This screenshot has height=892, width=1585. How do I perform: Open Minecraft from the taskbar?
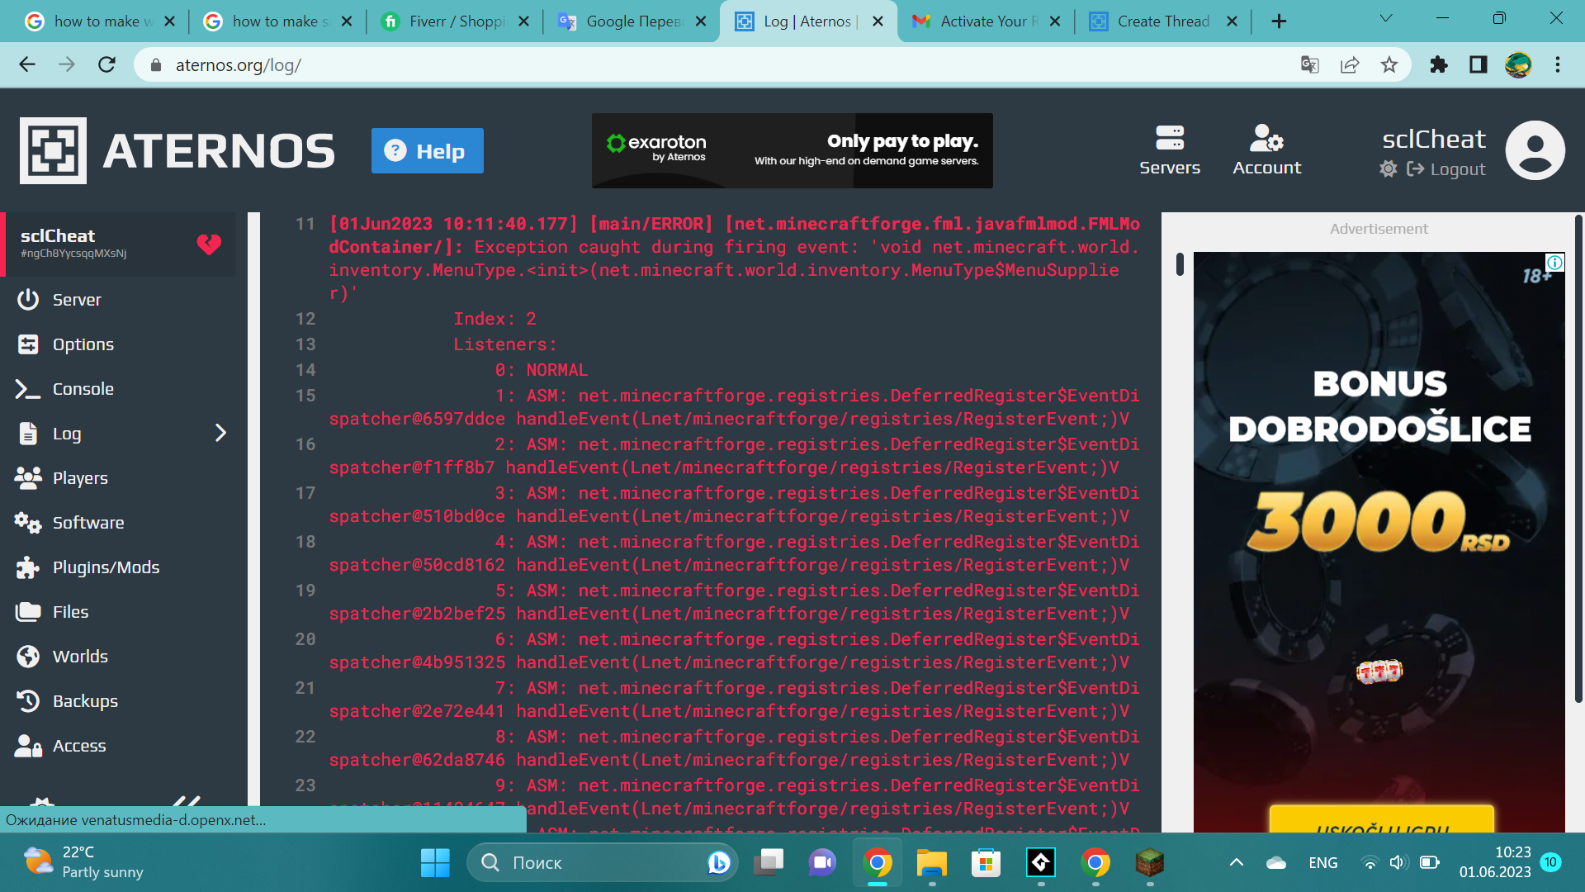pyautogui.click(x=1150, y=863)
